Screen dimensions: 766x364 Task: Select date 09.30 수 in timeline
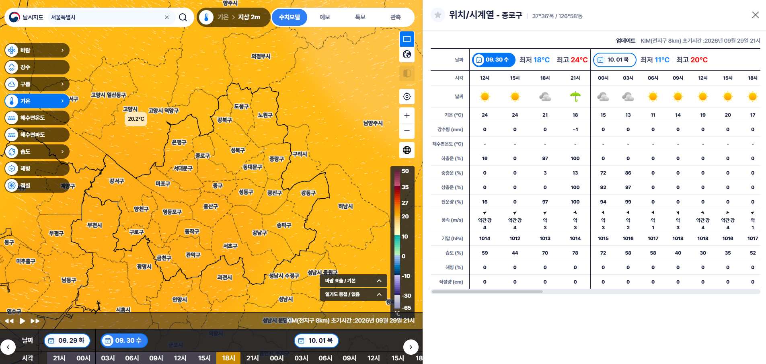point(124,341)
